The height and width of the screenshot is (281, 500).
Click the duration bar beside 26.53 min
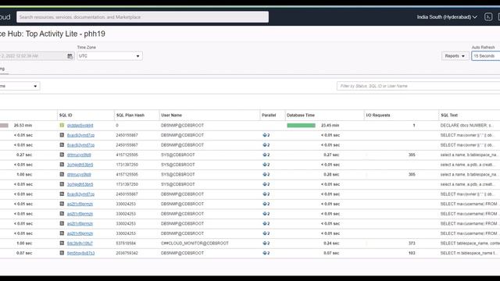pyautogui.click(x=4, y=126)
